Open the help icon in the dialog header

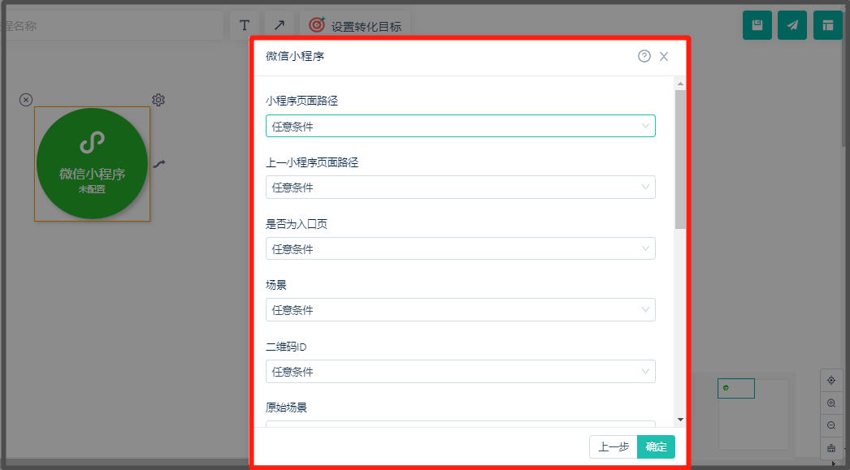pyautogui.click(x=644, y=56)
